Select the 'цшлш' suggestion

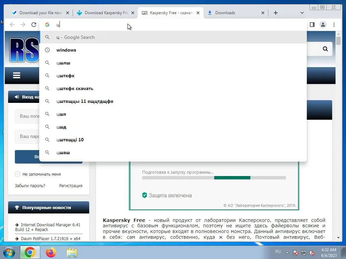pos(173,63)
